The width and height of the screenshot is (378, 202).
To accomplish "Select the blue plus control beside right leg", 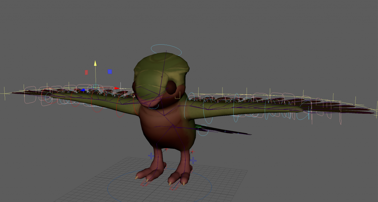I will [193, 160].
